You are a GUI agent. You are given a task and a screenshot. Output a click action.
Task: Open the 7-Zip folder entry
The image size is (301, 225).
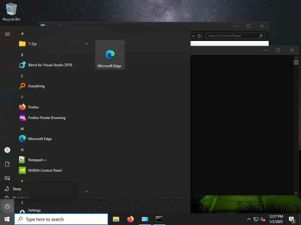pyautogui.click(x=53, y=44)
